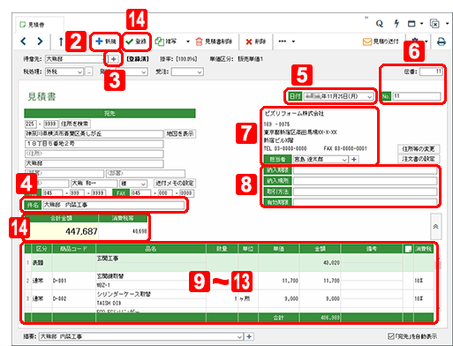Go to the previous estimate with left arrow
This screenshot has width=453, height=346.
[x=24, y=41]
